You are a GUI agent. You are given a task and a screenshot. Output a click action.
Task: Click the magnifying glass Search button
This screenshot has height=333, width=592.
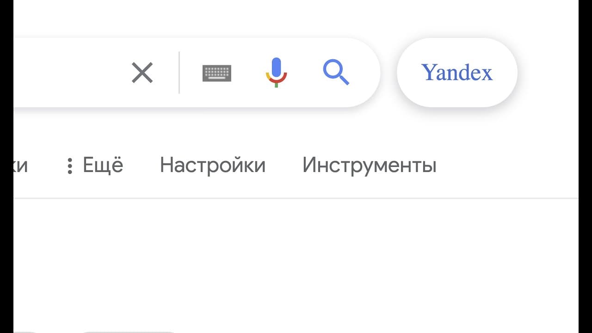[336, 73]
